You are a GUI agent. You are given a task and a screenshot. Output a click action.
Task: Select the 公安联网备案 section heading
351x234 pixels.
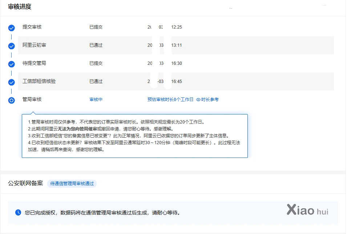pyautogui.click(x=25, y=183)
